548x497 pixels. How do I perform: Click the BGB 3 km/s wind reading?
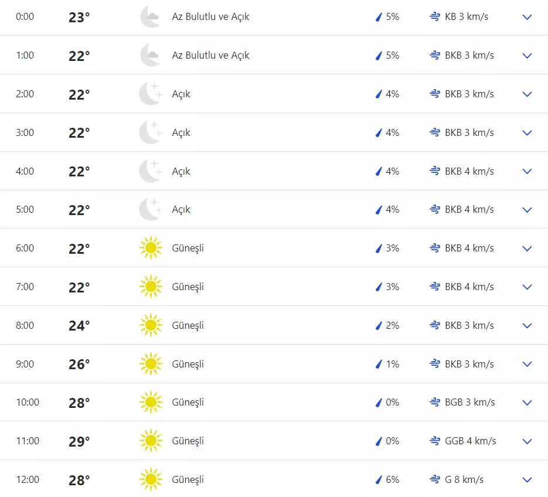coord(469,403)
